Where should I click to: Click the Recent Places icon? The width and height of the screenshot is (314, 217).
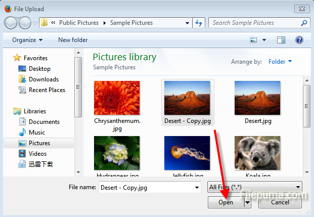[22, 90]
